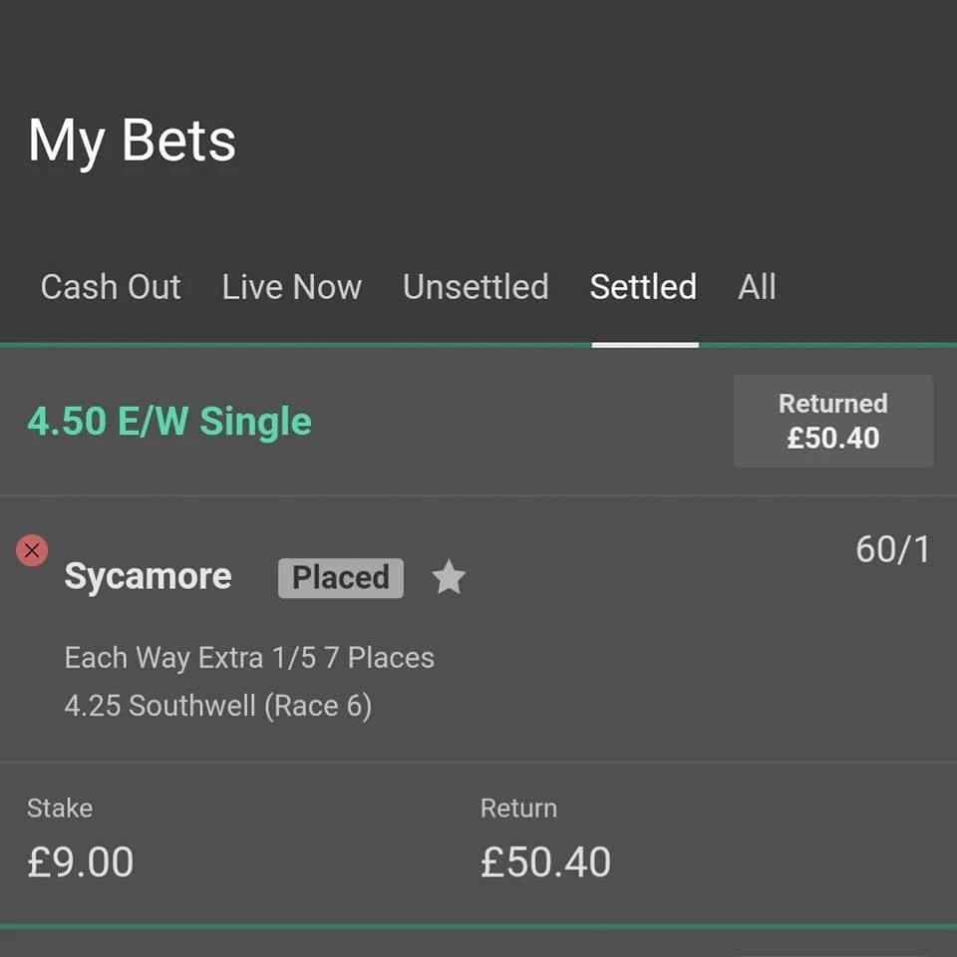The width and height of the screenshot is (957, 957).
Task: Click the Each Way Extra 1/5 7 Places text
Action: [249, 658]
